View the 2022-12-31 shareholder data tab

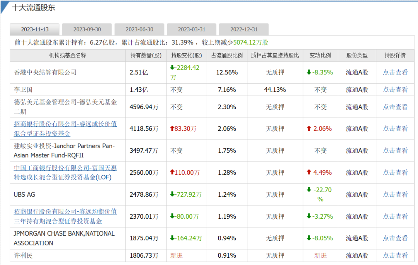(x=244, y=29)
